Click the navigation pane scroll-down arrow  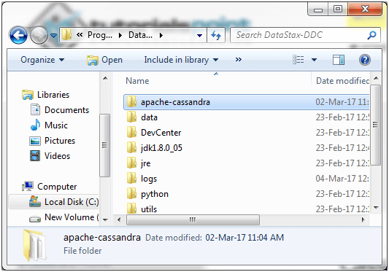[x=105, y=220]
